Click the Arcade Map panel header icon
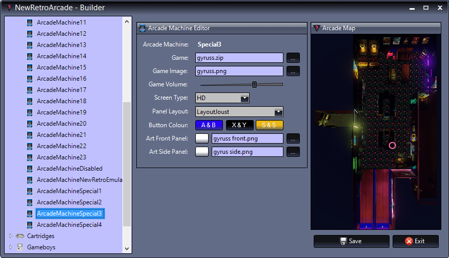This screenshot has height=258, width=449. pyautogui.click(x=317, y=28)
